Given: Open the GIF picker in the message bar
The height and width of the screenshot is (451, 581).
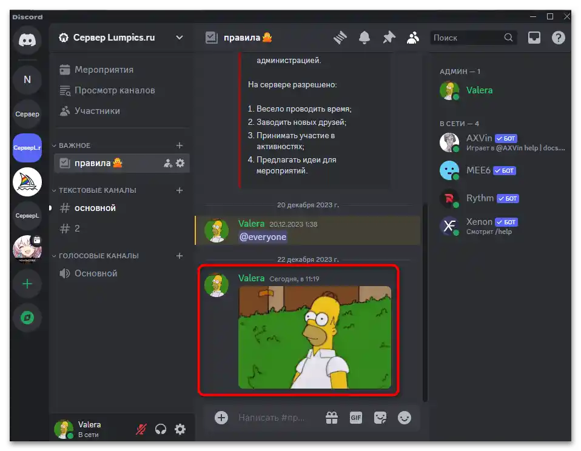Looking at the screenshot, I should click(x=356, y=418).
